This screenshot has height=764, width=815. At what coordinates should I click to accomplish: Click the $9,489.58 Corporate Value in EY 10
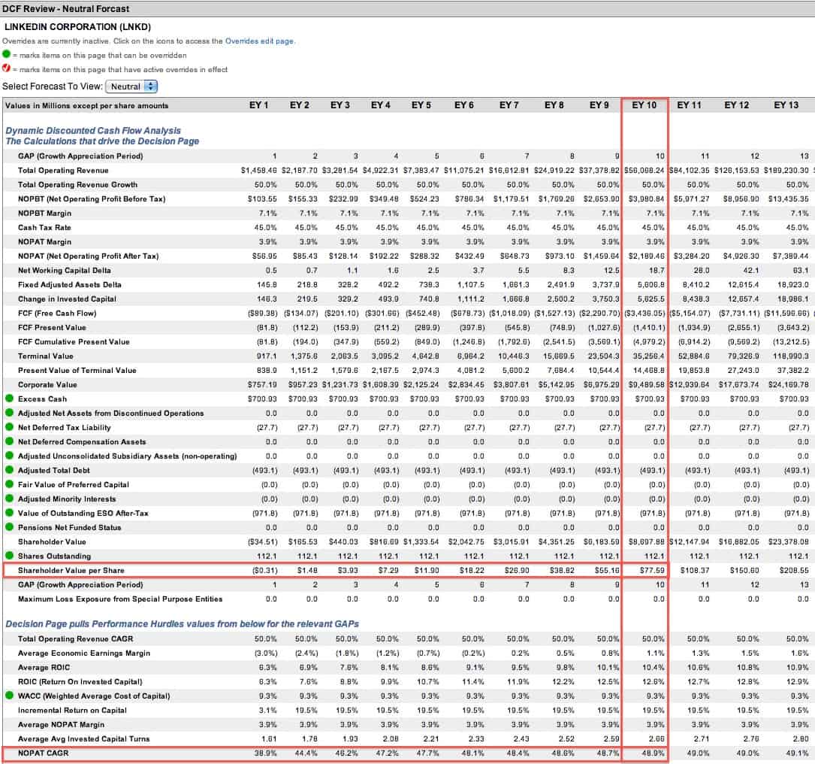(x=647, y=384)
